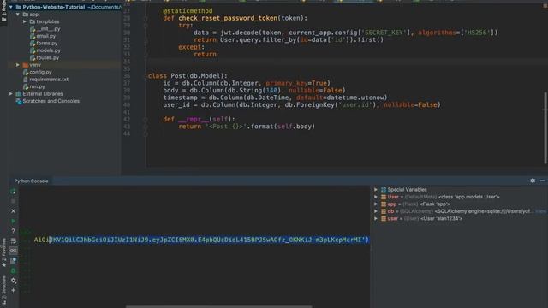The width and height of the screenshot is (548, 308).
Task: Collapse Python-Website-Tutorial project root
Action: tap(11, 7)
